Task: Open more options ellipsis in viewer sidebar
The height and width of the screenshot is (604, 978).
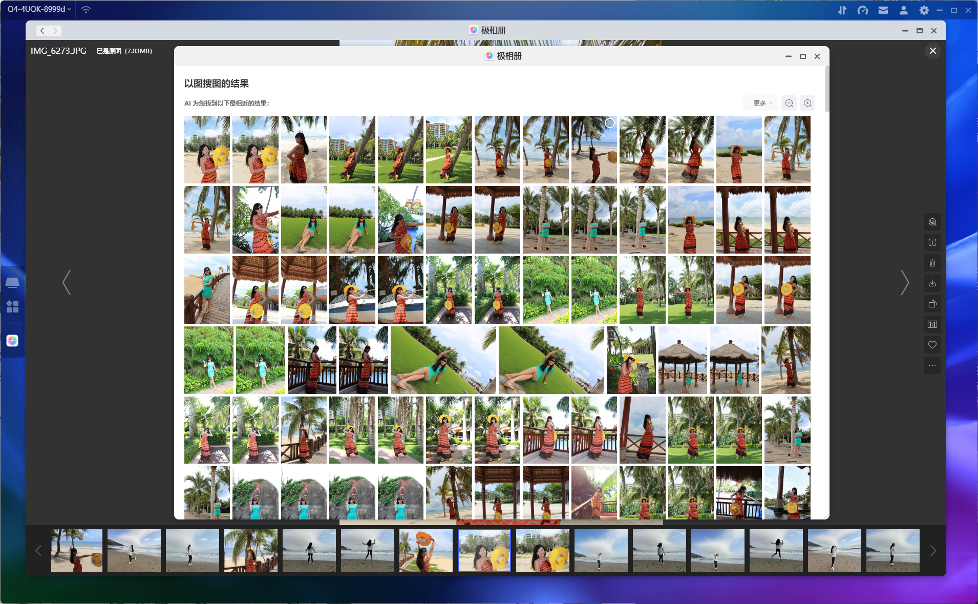Action: tap(932, 365)
